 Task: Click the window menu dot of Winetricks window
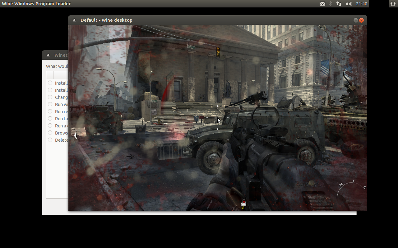point(48,55)
